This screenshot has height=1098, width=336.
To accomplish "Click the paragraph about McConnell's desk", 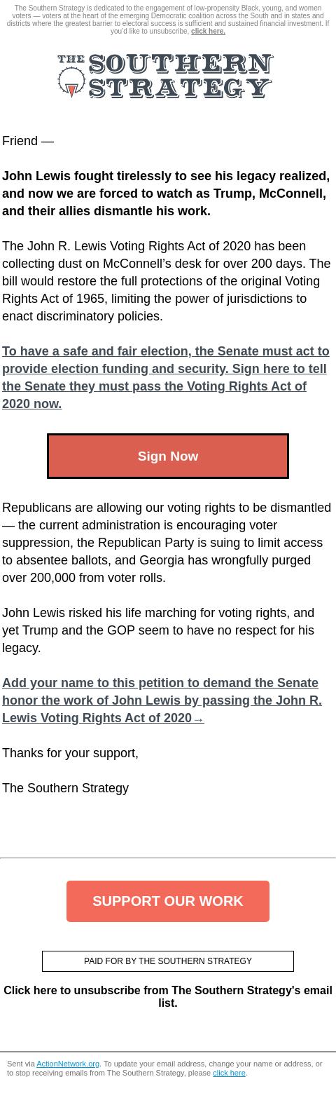I will point(167,281).
